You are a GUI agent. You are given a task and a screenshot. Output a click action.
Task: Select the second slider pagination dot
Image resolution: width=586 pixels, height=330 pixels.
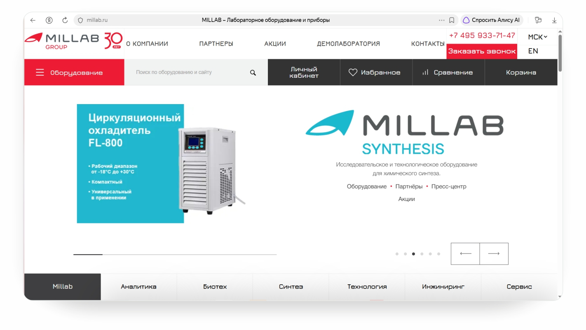pos(405,254)
